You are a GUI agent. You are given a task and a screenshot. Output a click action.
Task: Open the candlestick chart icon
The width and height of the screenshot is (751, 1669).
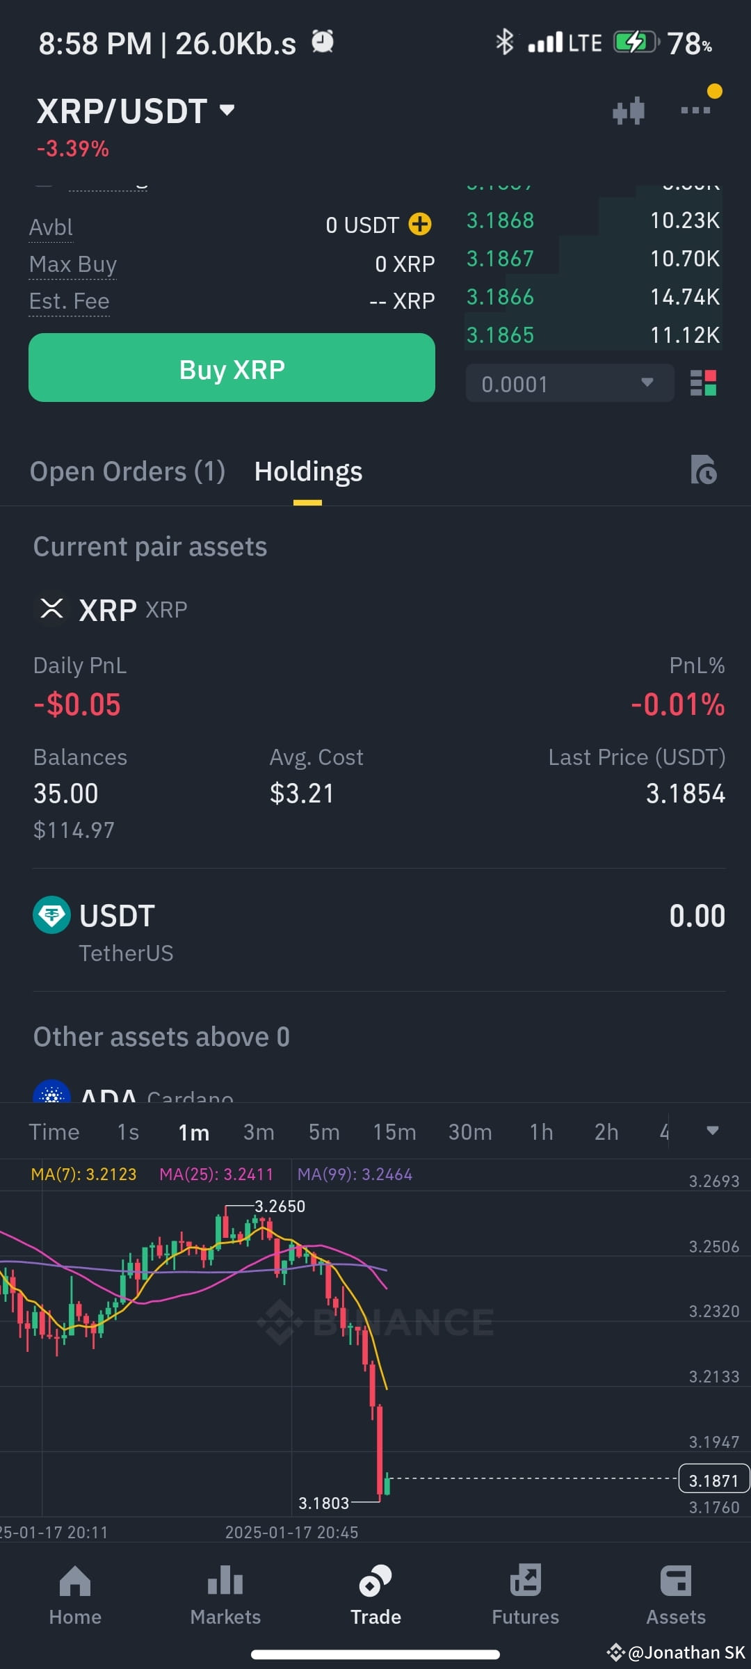(x=629, y=111)
